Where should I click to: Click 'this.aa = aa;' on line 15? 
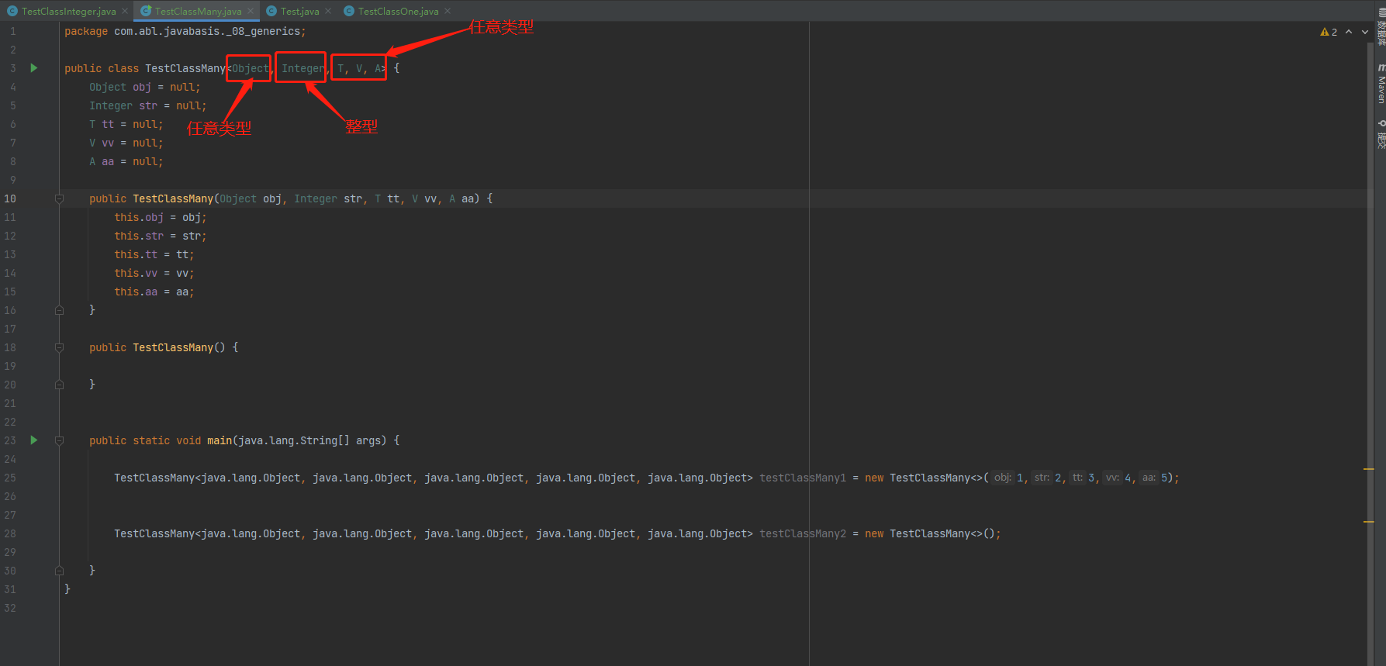tap(154, 292)
